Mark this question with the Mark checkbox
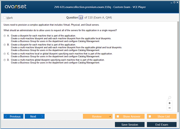Screen dimensions: 180x129 point(5,18)
